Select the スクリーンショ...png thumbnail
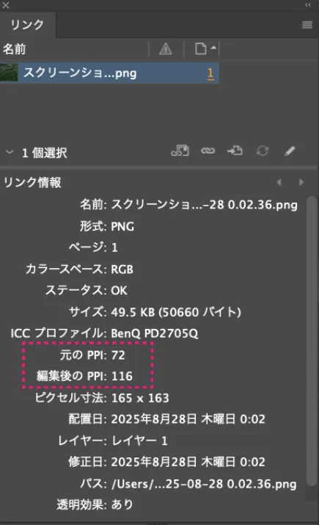The image size is (319, 525). tap(9, 72)
